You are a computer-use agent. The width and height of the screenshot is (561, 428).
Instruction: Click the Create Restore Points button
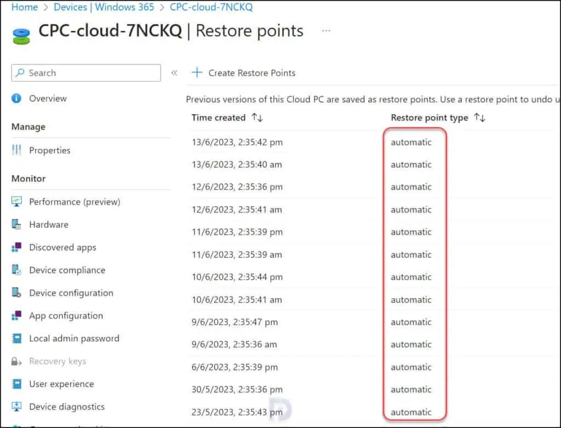pos(244,73)
